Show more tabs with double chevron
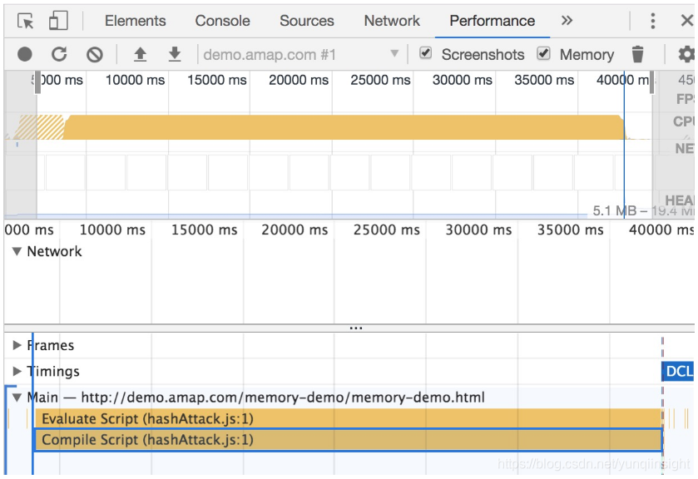 pyautogui.click(x=567, y=21)
